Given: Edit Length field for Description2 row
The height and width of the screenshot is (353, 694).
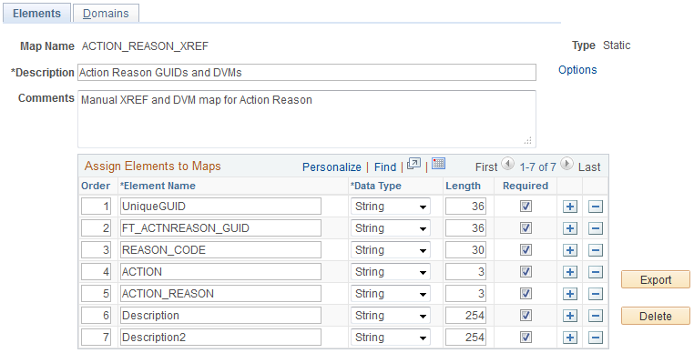Looking at the screenshot, I should pyautogui.click(x=465, y=337).
